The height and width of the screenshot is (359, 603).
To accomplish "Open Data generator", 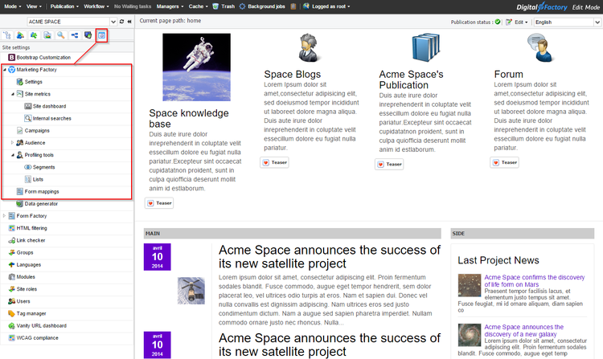I will point(41,204).
